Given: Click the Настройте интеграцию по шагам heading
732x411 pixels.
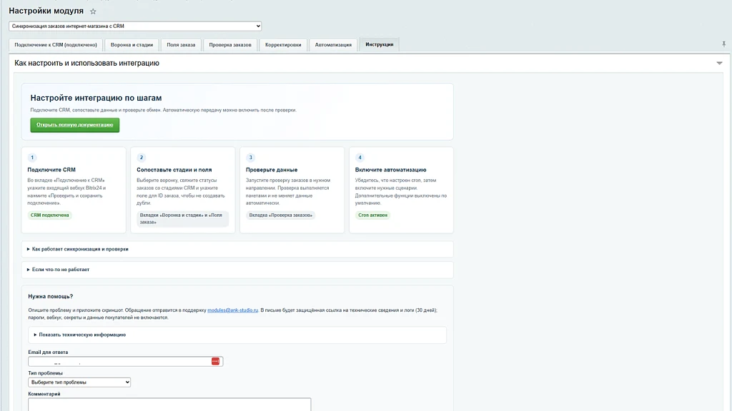Looking at the screenshot, I should coord(97,98).
